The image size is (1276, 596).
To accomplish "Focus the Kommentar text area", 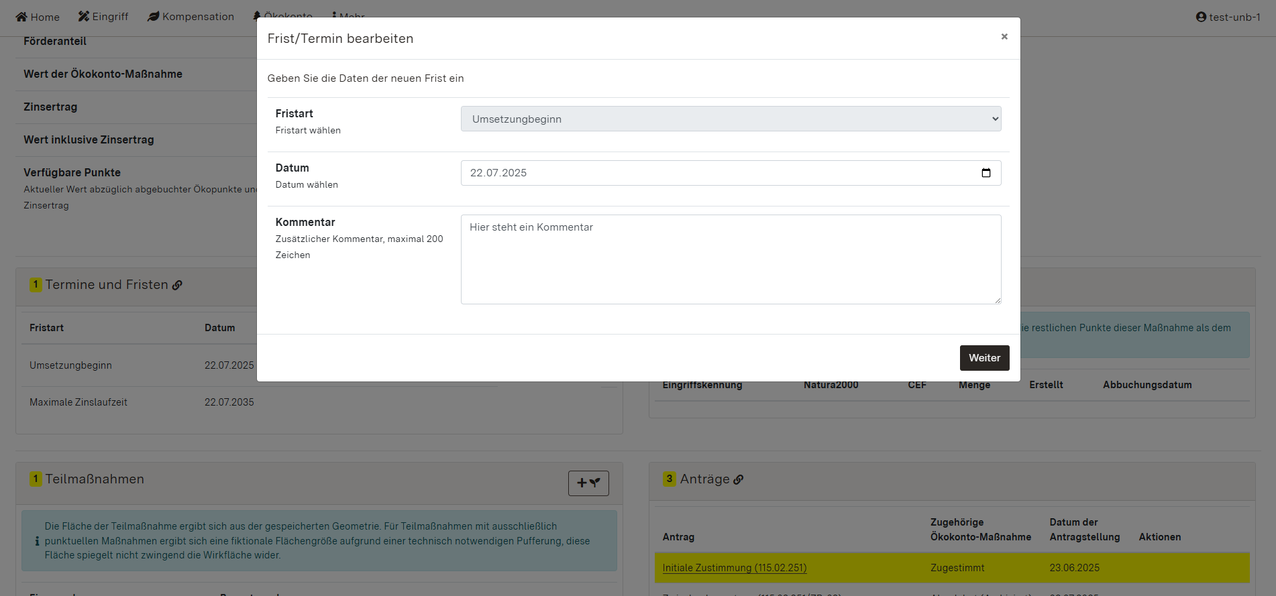I will coord(730,259).
